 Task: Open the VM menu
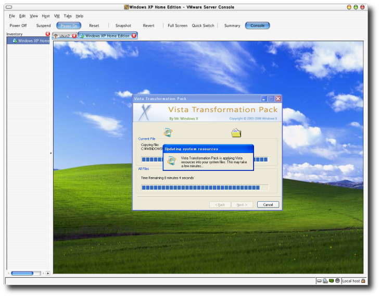[x=57, y=16]
